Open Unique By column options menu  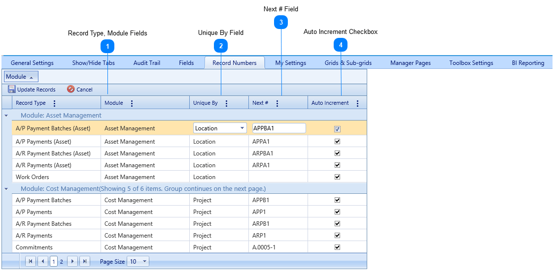tap(226, 103)
